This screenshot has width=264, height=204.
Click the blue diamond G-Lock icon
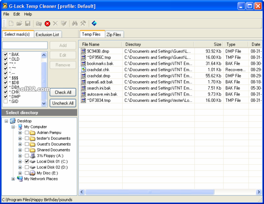(94, 23)
